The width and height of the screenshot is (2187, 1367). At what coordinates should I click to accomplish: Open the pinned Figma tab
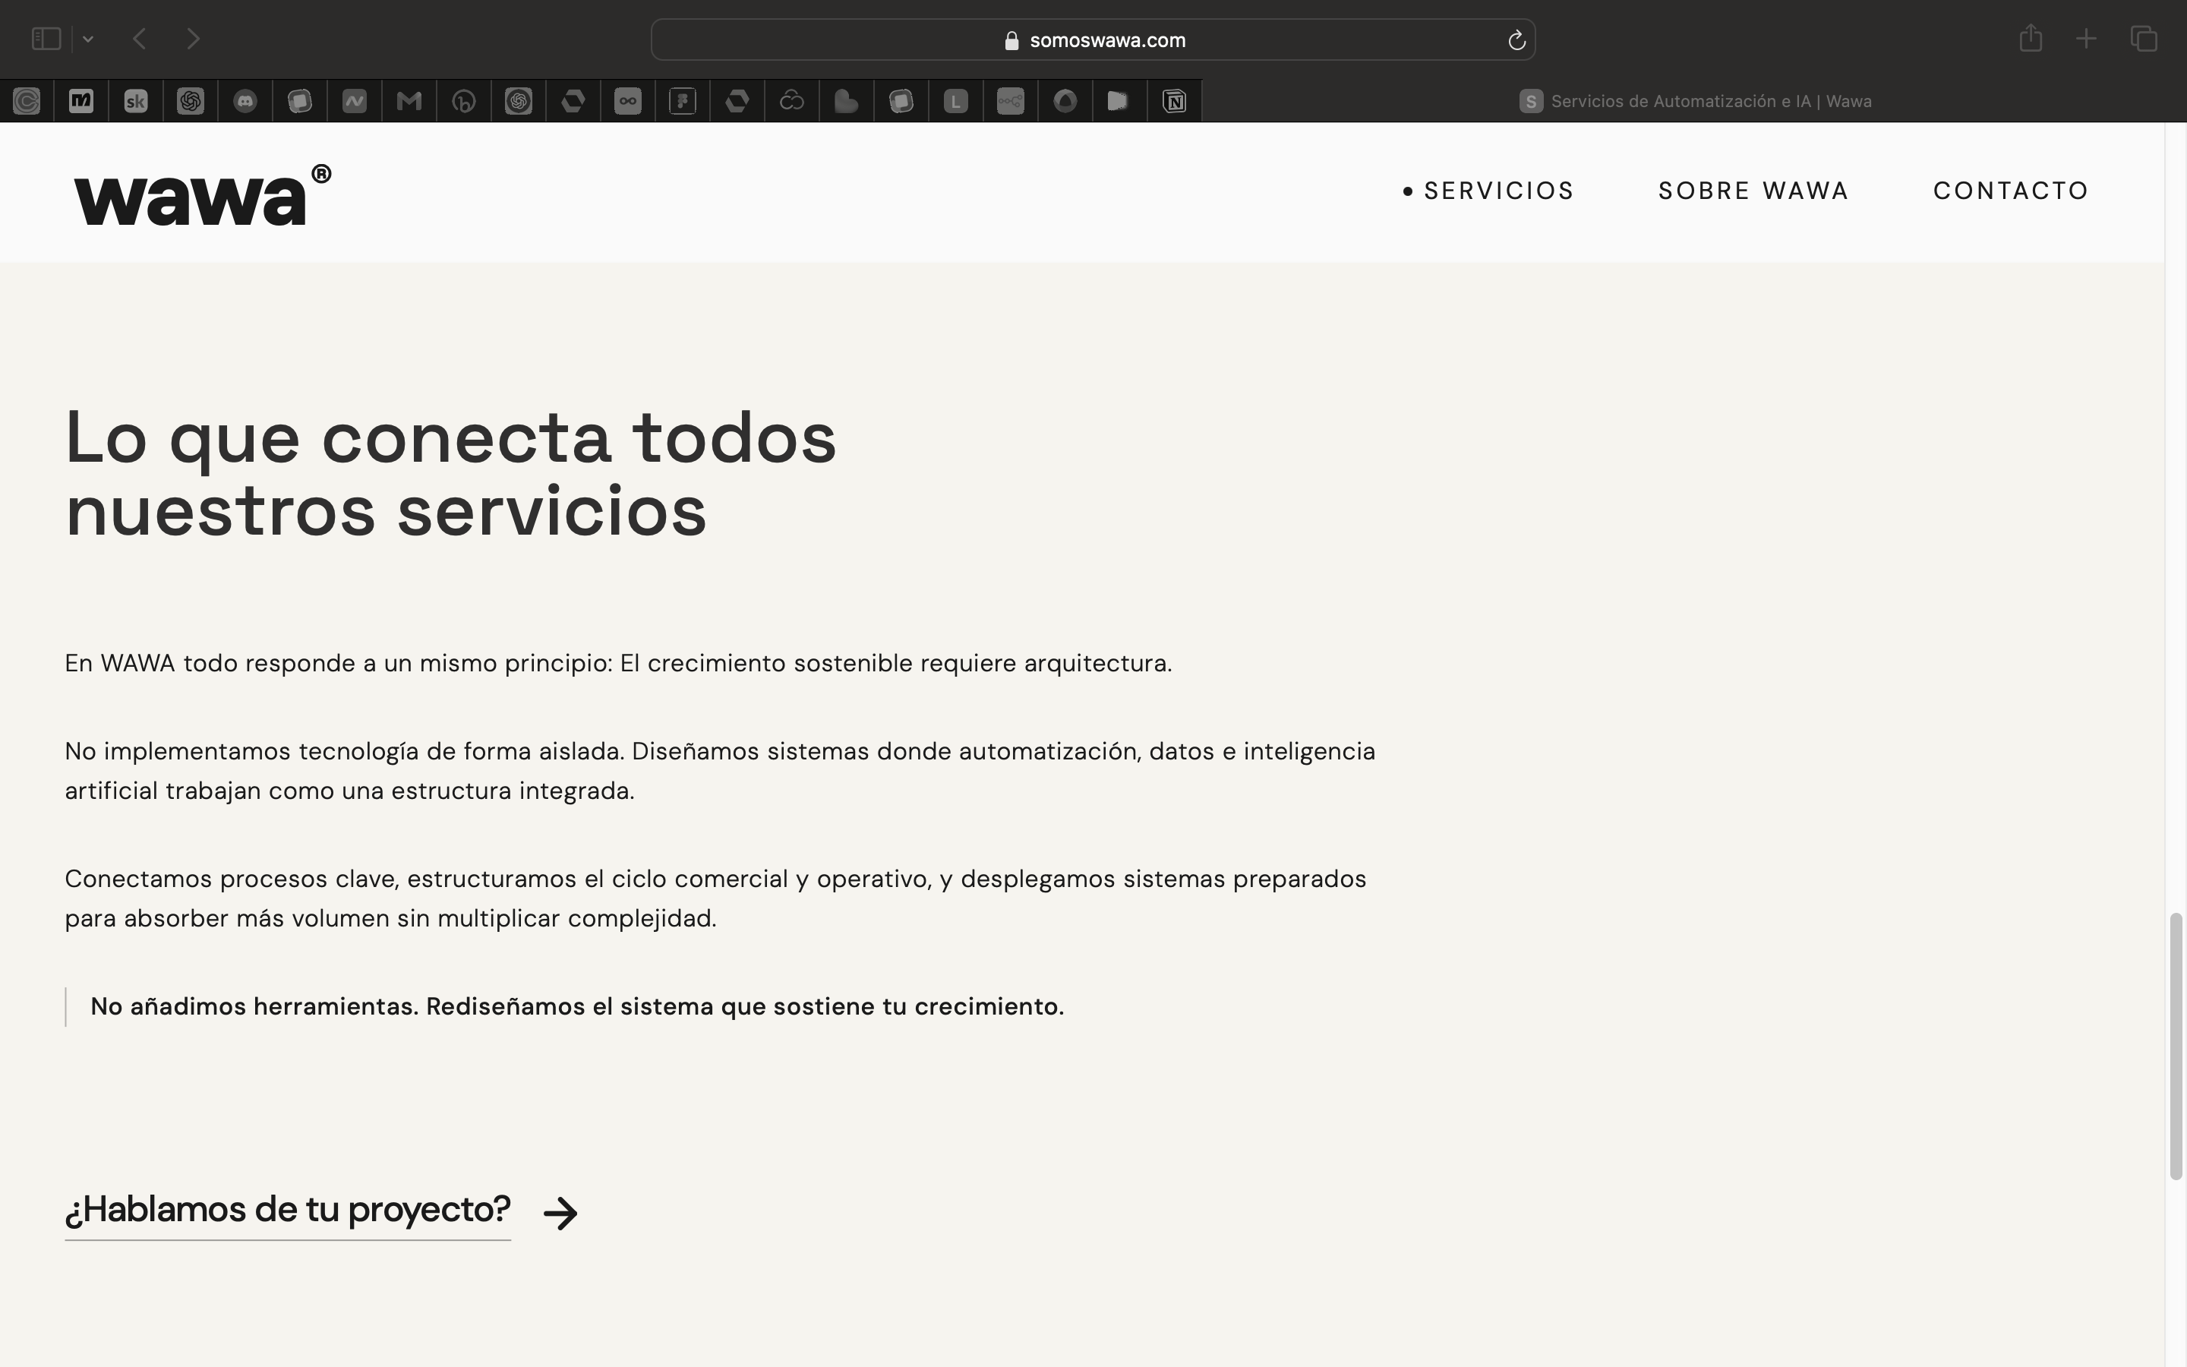(x=683, y=101)
